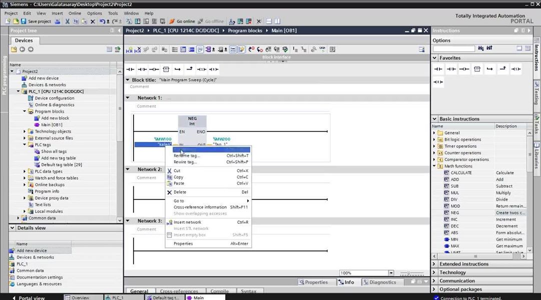Screen dimensions: 541x300
Task: Click search upward icon in Instructions Options
Action: (489, 48)
